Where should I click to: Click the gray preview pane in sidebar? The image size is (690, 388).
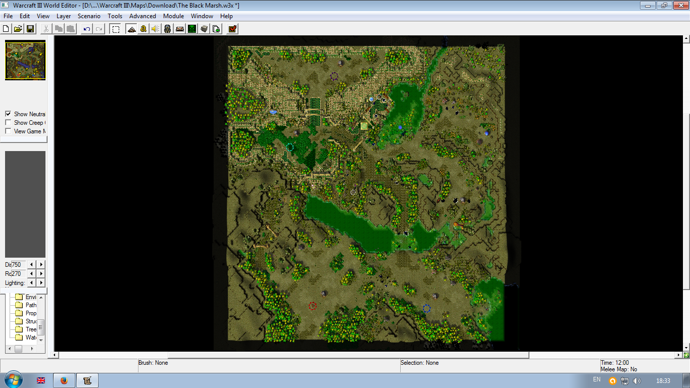[25, 204]
